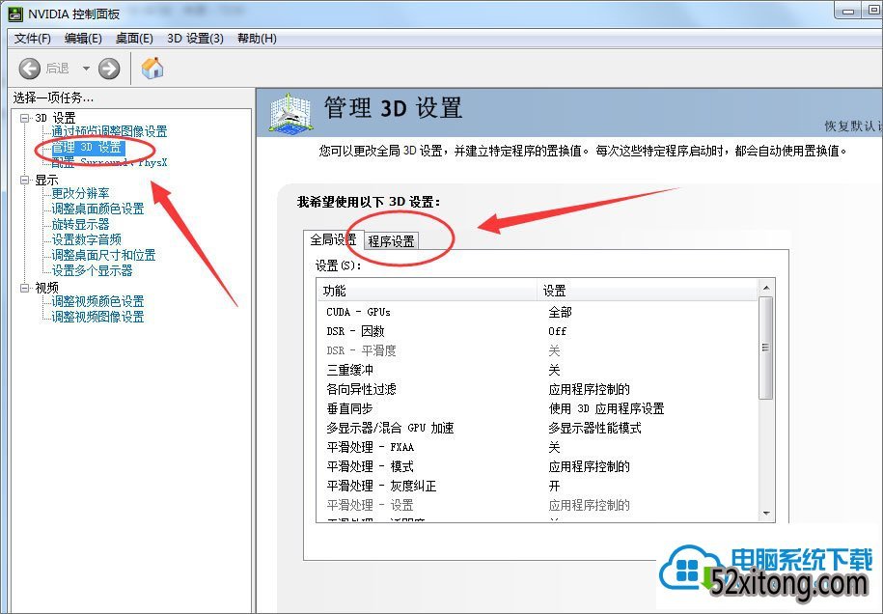Click the settings list scrollbar thumb
Screen dimensions: 883x614
[x=766, y=349]
